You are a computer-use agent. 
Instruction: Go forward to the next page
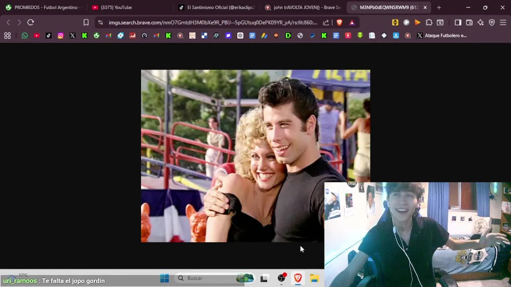pyautogui.click(x=19, y=23)
